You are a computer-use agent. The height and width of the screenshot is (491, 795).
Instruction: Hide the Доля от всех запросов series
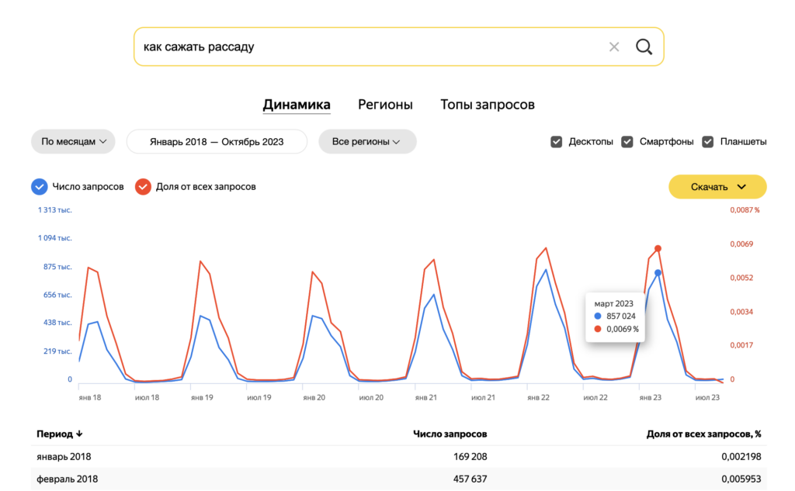143,187
